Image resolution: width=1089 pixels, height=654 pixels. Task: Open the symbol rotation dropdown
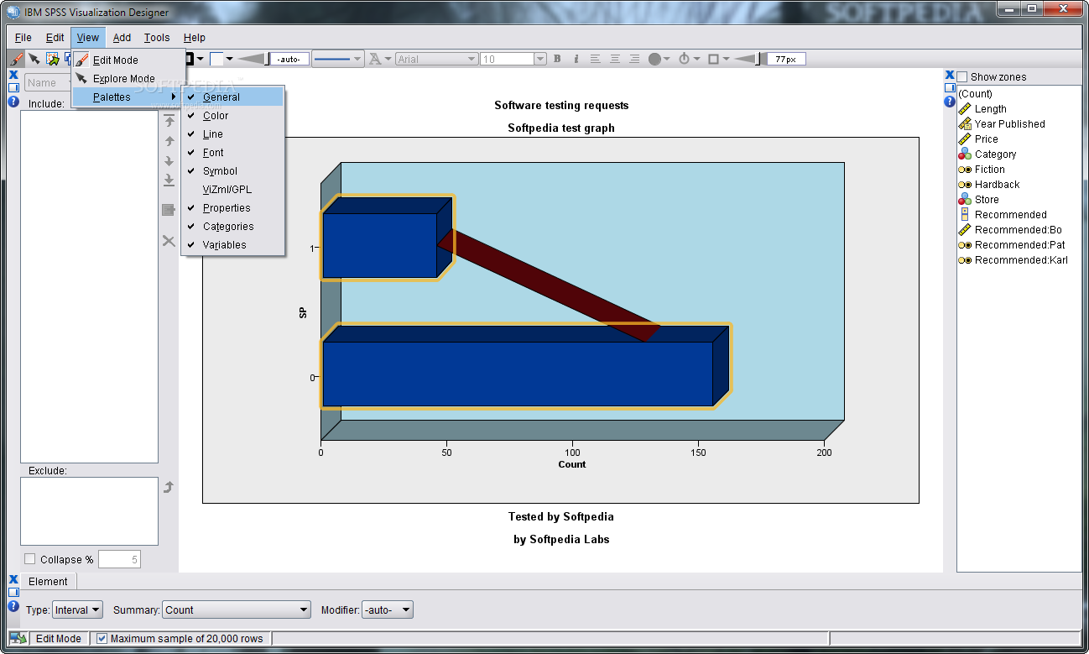click(689, 59)
